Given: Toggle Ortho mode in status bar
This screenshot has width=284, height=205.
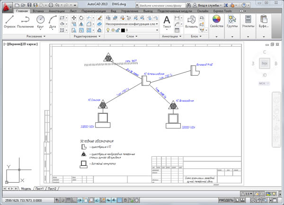Looking at the screenshot, I should pyautogui.click(x=74, y=200).
